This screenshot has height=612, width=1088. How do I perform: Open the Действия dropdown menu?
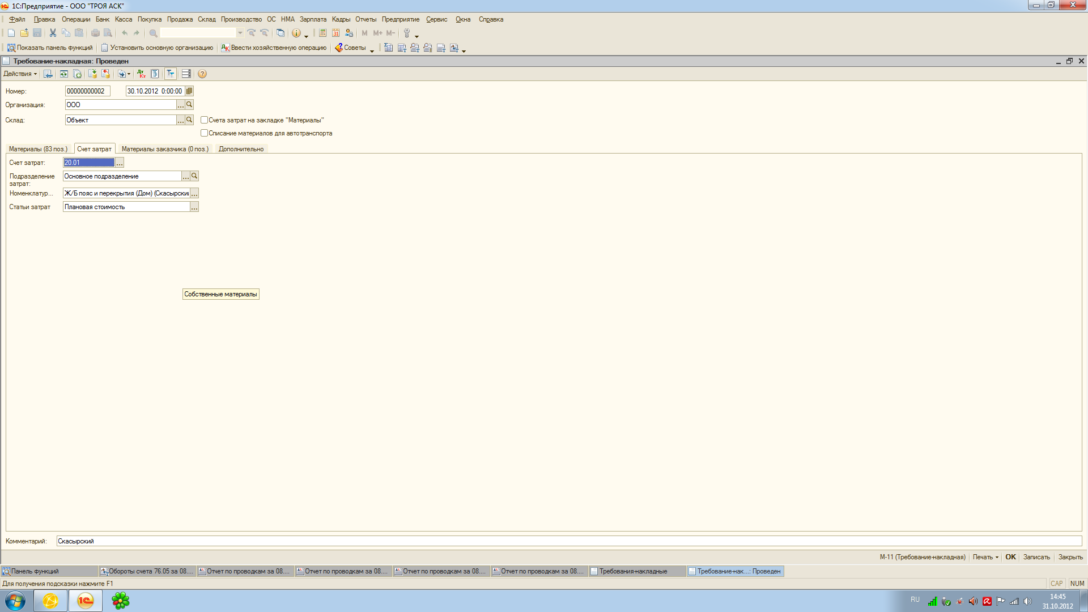pyautogui.click(x=20, y=74)
